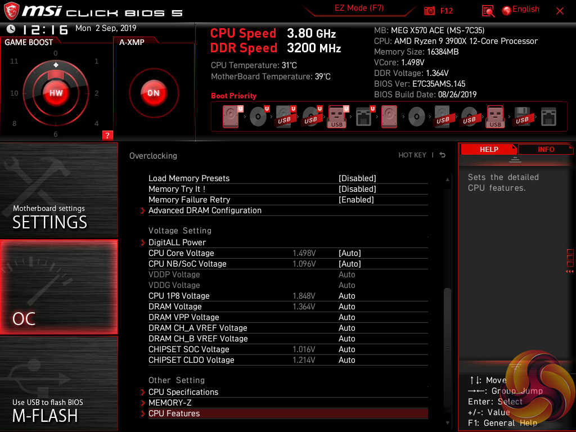This screenshot has width=576, height=432.
Task: Select the UEFI network boot icon
Action: [x=365, y=117]
